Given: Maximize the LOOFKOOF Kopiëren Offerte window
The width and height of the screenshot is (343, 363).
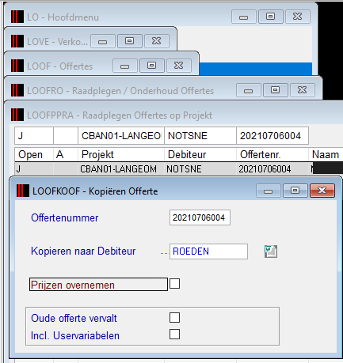Looking at the screenshot, I should click(295, 191).
